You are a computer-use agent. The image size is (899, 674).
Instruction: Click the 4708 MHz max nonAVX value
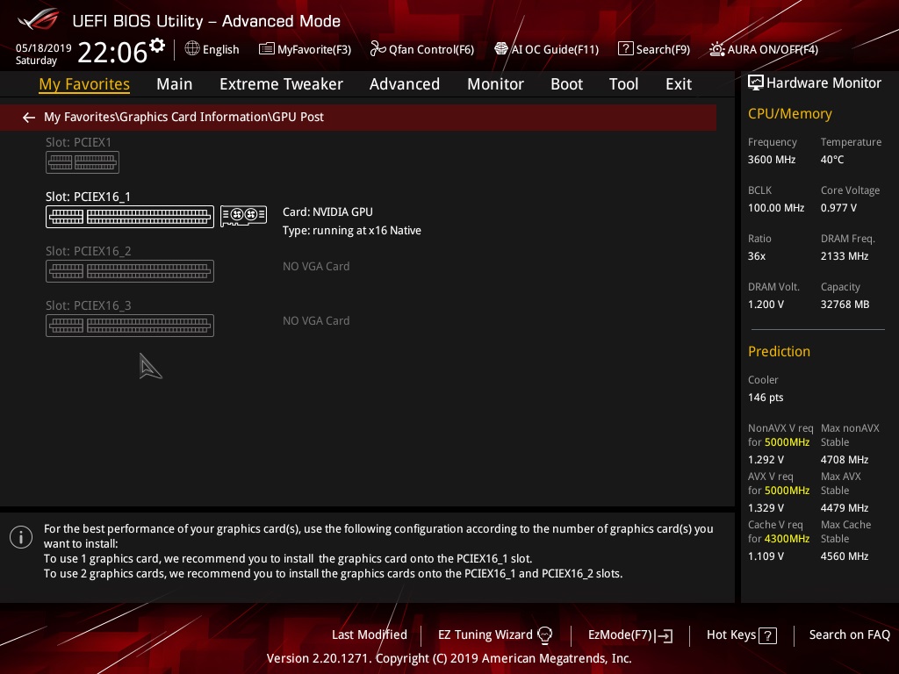(845, 460)
